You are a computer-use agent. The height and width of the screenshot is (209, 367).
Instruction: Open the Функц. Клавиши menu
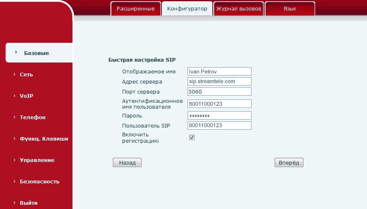(43, 139)
